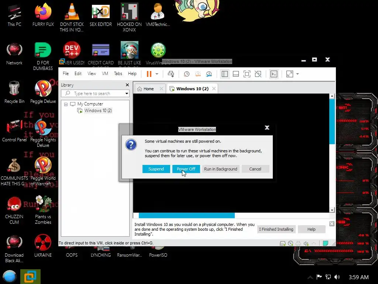Open the Tabs menu

(118, 74)
